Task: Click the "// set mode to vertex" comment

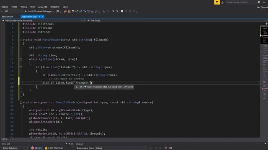Action: coord(66,79)
